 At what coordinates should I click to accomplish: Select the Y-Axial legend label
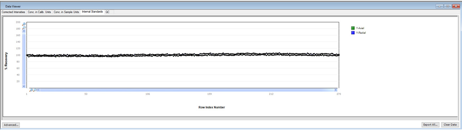click(x=360, y=28)
